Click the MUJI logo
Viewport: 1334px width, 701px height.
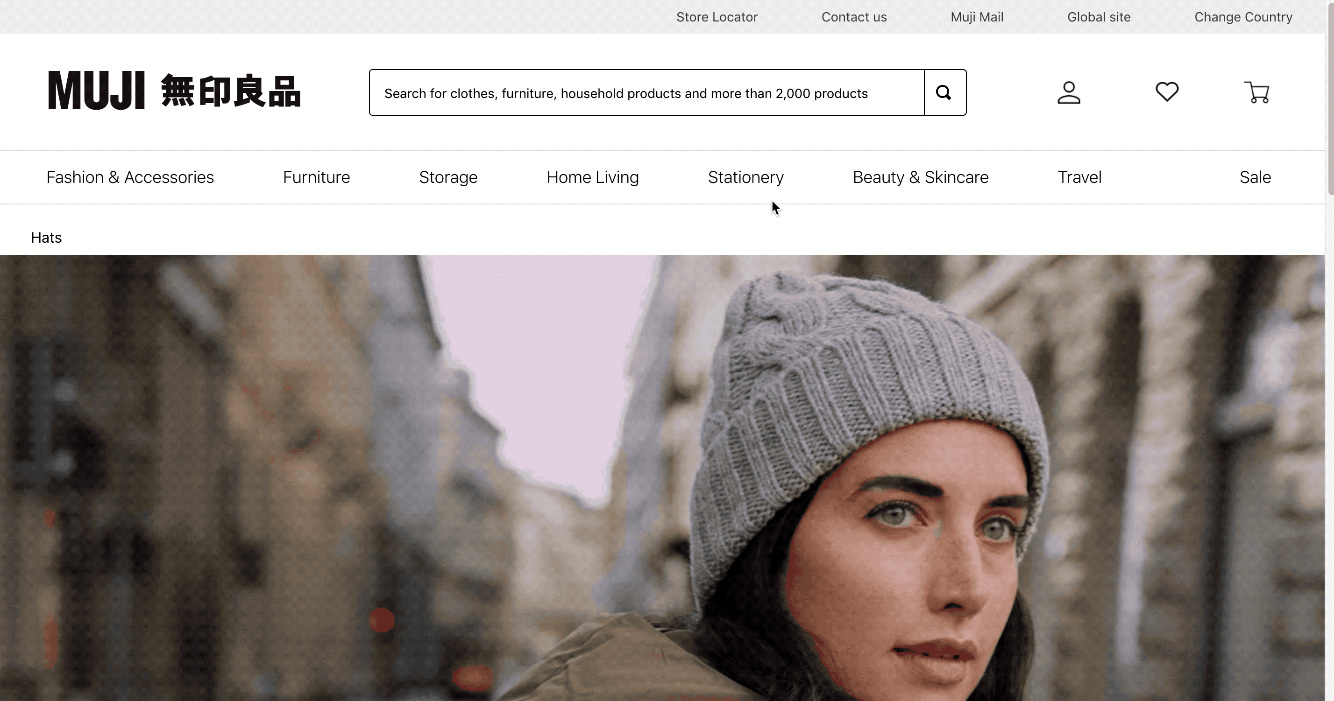174,91
